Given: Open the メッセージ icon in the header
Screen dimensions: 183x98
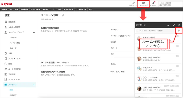Looking at the screenshot, I should coord(143,4).
